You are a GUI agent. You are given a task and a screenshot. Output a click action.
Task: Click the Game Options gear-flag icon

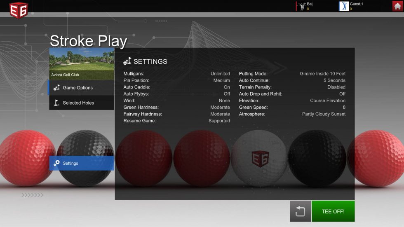coord(57,88)
